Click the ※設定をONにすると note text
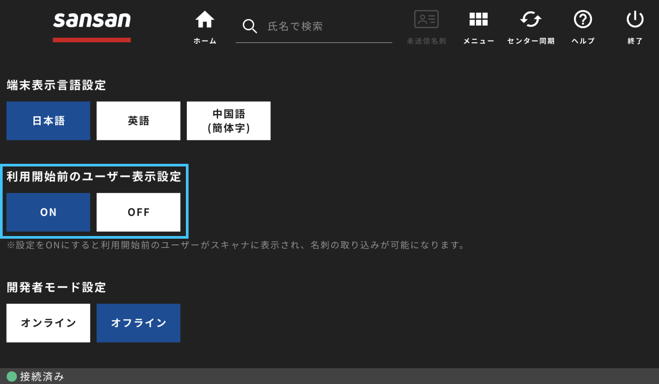 (236, 245)
